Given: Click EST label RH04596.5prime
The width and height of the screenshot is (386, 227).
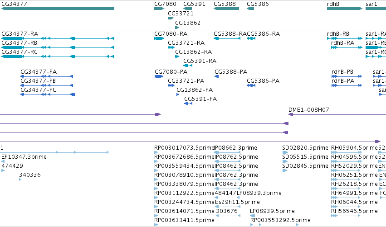Looking at the screenshot, I should pyautogui.click(x=354, y=157).
